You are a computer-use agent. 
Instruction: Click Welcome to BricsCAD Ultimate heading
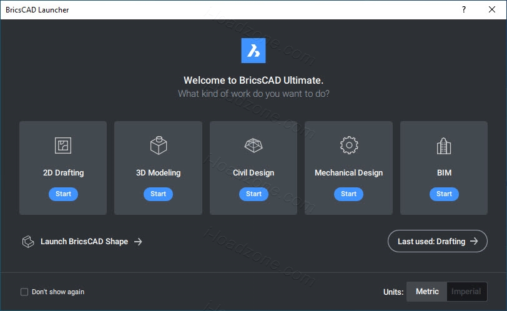click(x=253, y=80)
